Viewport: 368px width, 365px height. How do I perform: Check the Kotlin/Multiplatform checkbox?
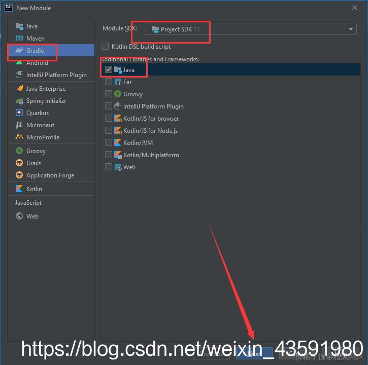coord(109,155)
